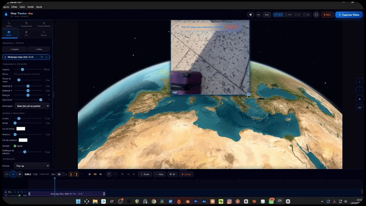Click the + Imagem button
The height and width of the screenshot is (206, 366).
(x=14, y=49)
